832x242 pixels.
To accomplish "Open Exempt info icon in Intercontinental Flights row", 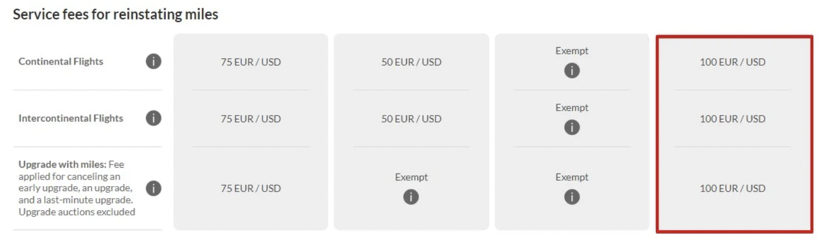I will [572, 128].
